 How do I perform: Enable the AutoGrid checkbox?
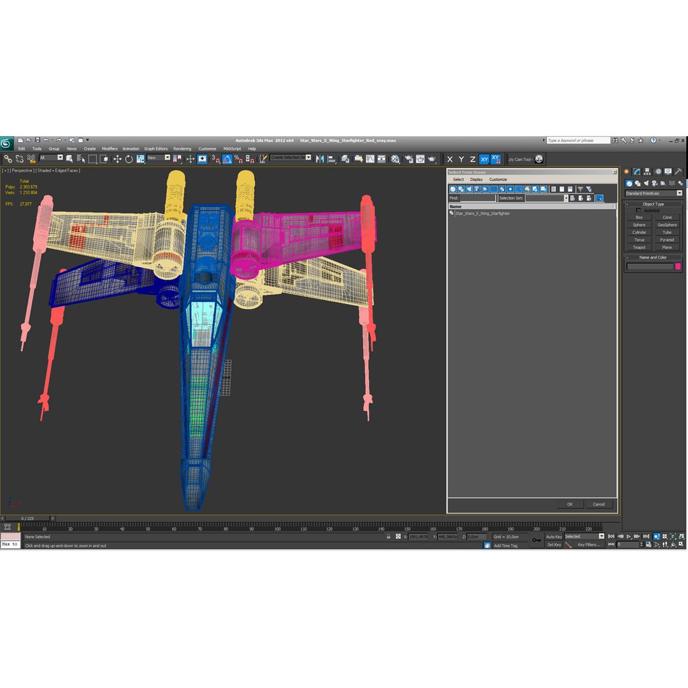coord(638,211)
